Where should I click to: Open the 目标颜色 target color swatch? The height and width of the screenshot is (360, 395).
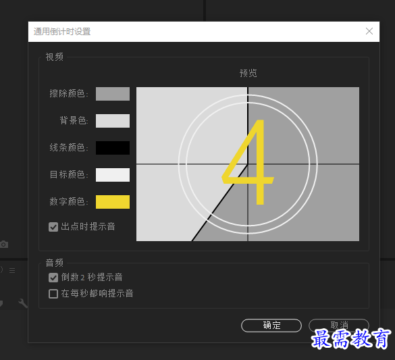(113, 174)
